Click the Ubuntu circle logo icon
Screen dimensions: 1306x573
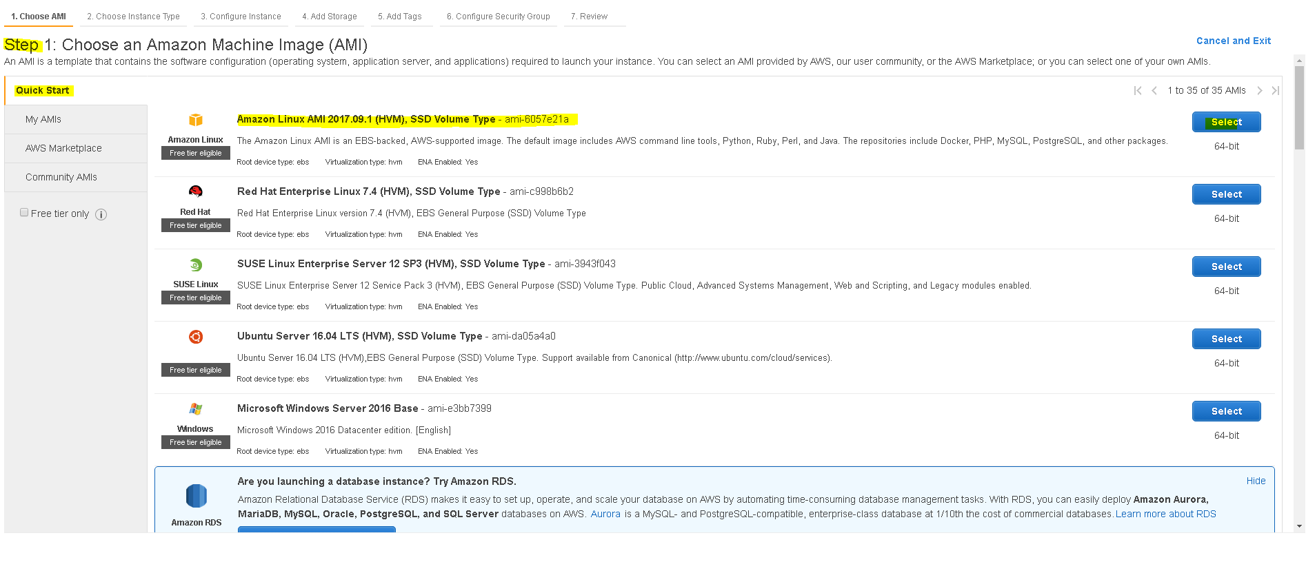click(196, 337)
